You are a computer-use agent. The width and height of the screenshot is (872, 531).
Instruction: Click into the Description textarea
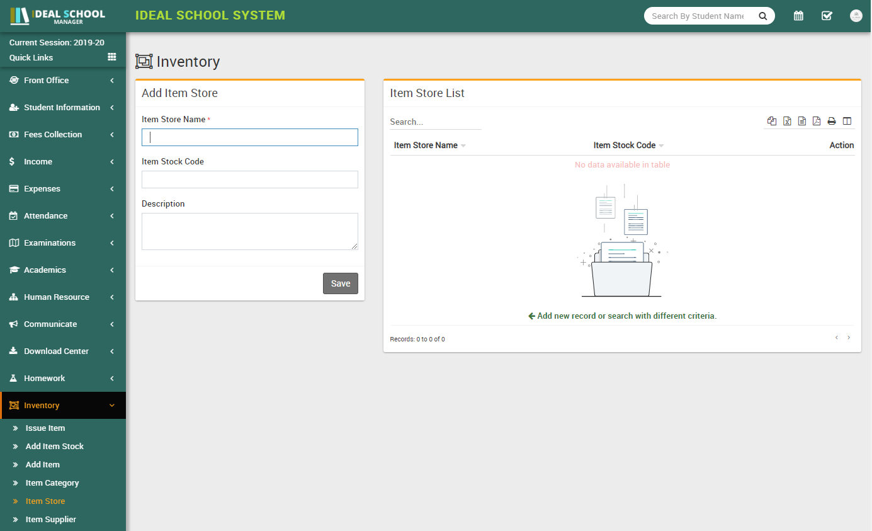click(250, 231)
